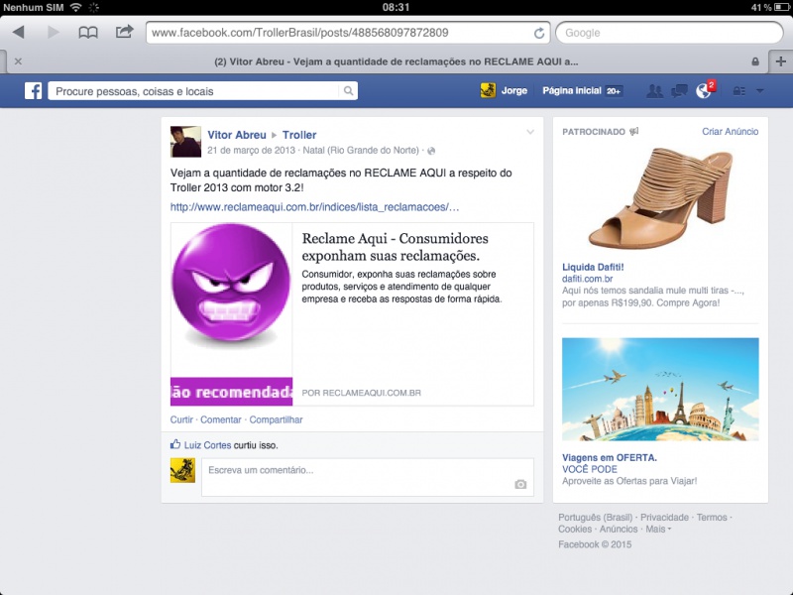This screenshot has width=793, height=595.
Task: Click the post audience globe icon
Action: click(431, 151)
